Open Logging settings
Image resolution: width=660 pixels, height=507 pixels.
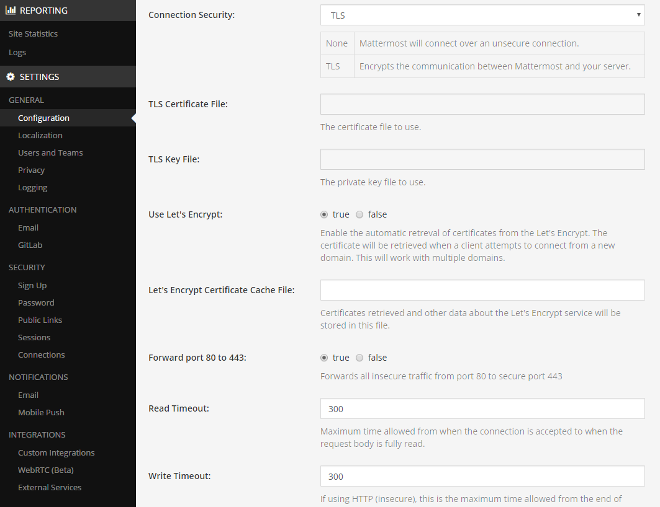tap(33, 187)
